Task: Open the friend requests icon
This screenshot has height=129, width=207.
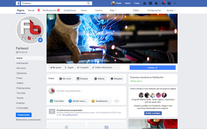Action: [x=145, y=3]
